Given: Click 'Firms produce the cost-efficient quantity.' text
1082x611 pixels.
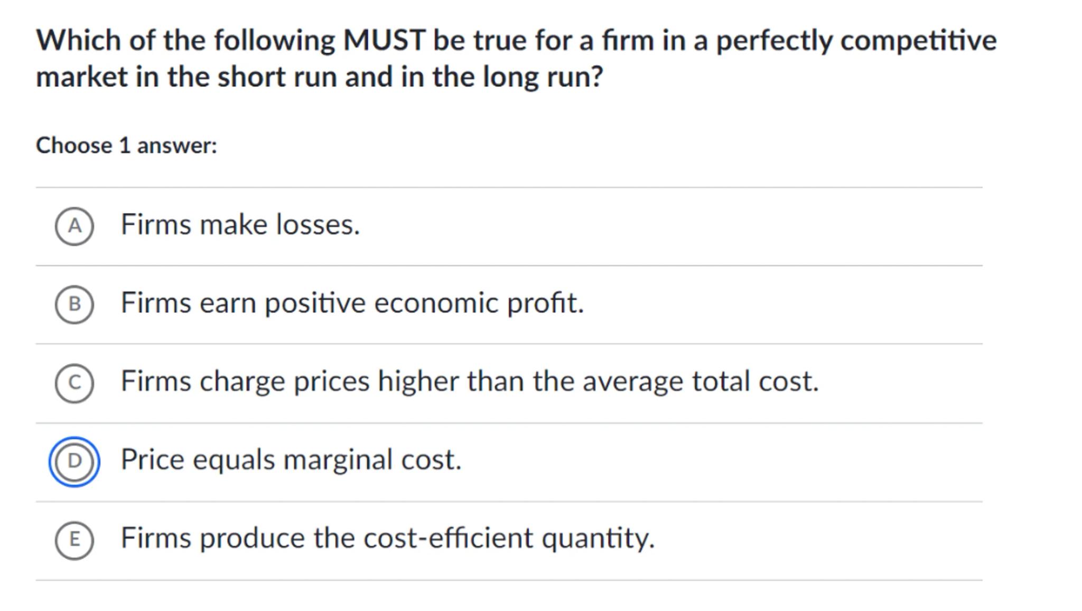Looking at the screenshot, I should (387, 538).
